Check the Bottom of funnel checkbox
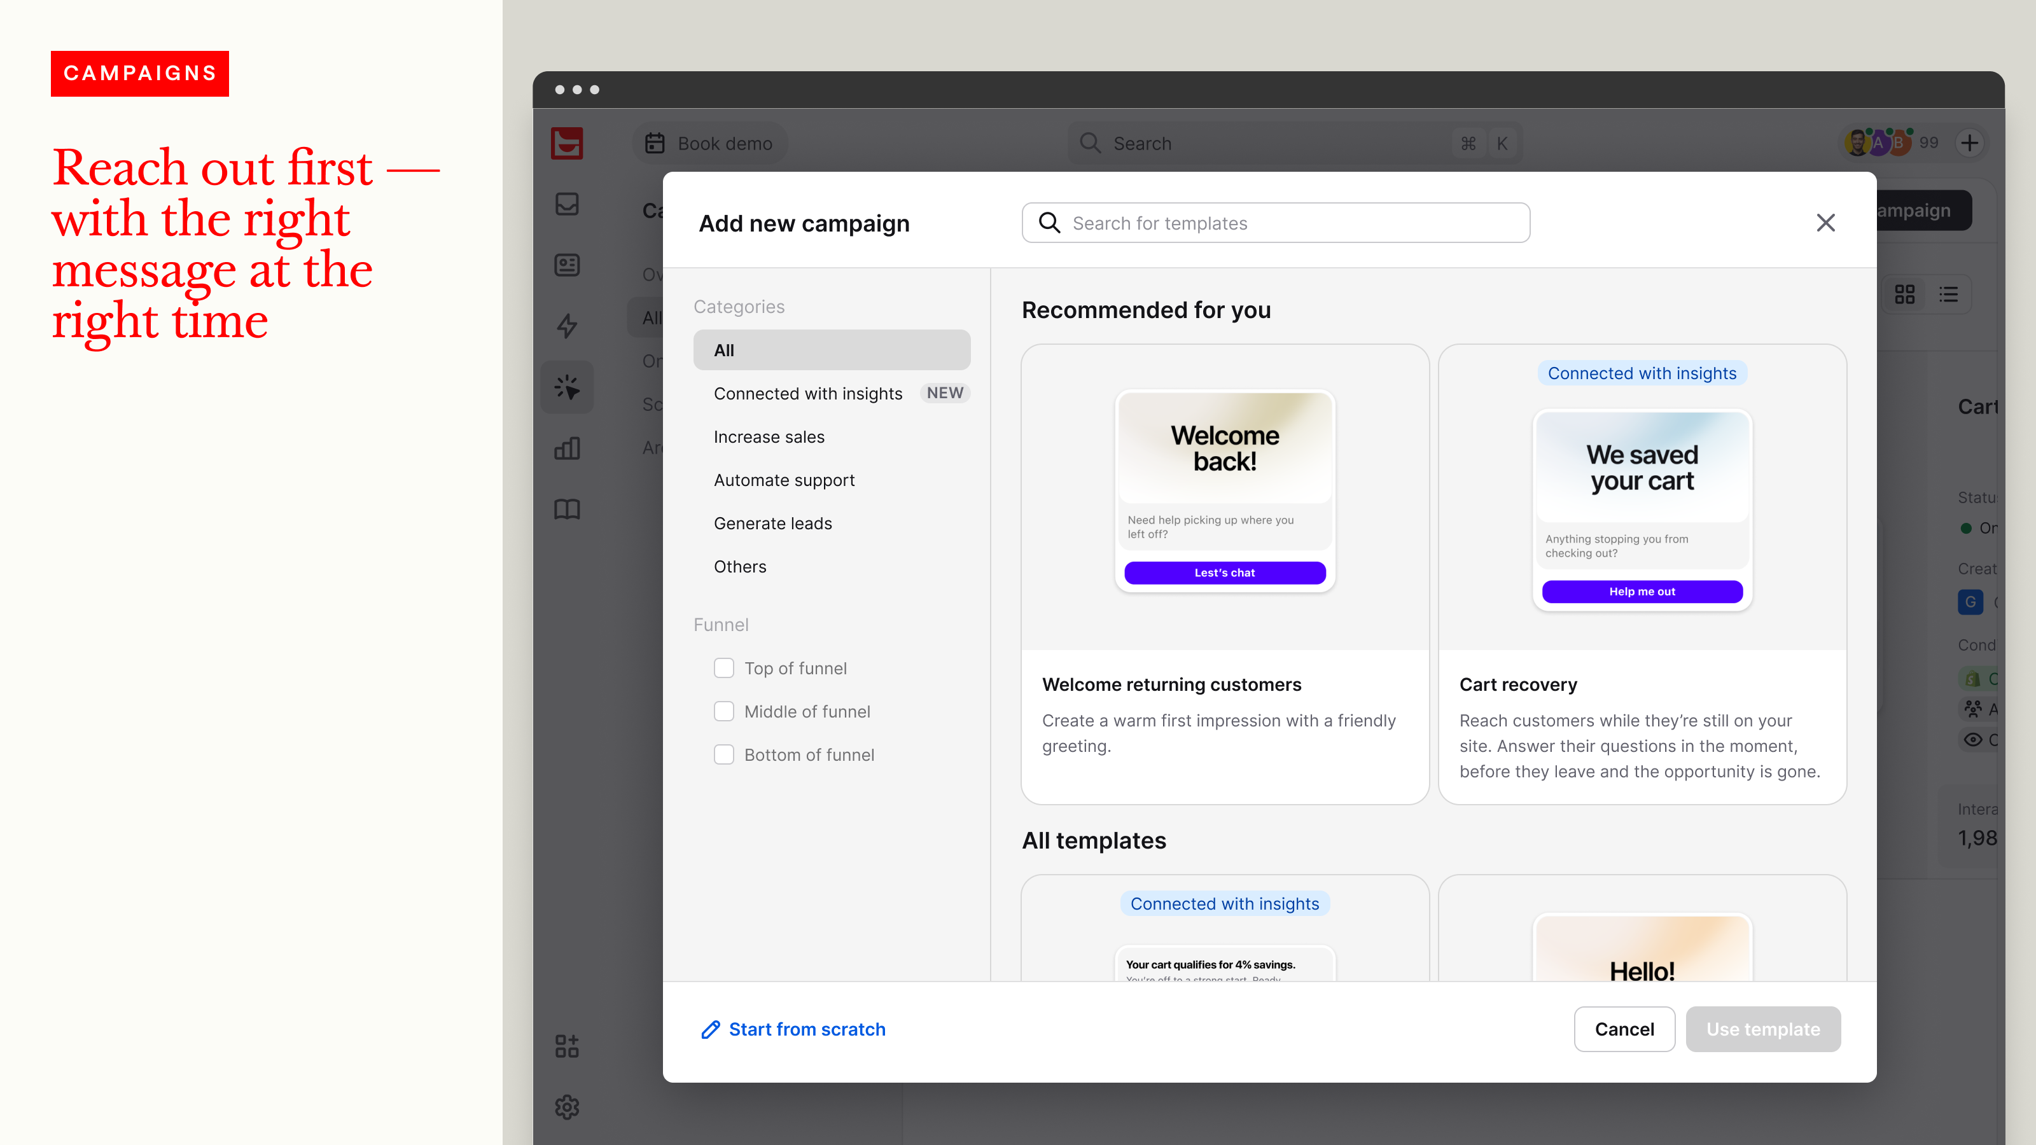This screenshot has width=2036, height=1145. click(x=724, y=754)
